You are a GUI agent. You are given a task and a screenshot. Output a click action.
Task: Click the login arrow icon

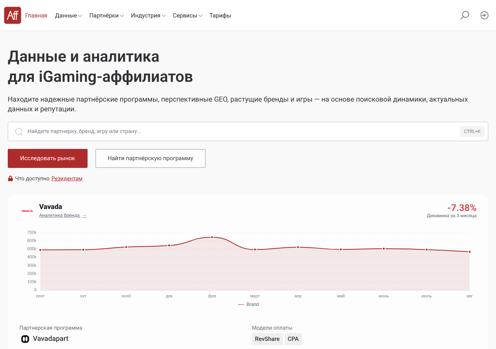484,16
